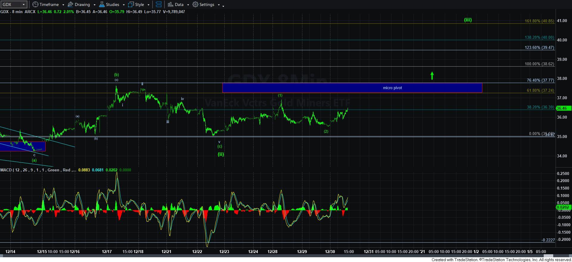Click the 61.80% (37.24) Fibonacci label
The image size is (572, 262).
coord(540,91)
